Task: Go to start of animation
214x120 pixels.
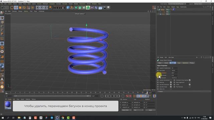Action: point(102,96)
